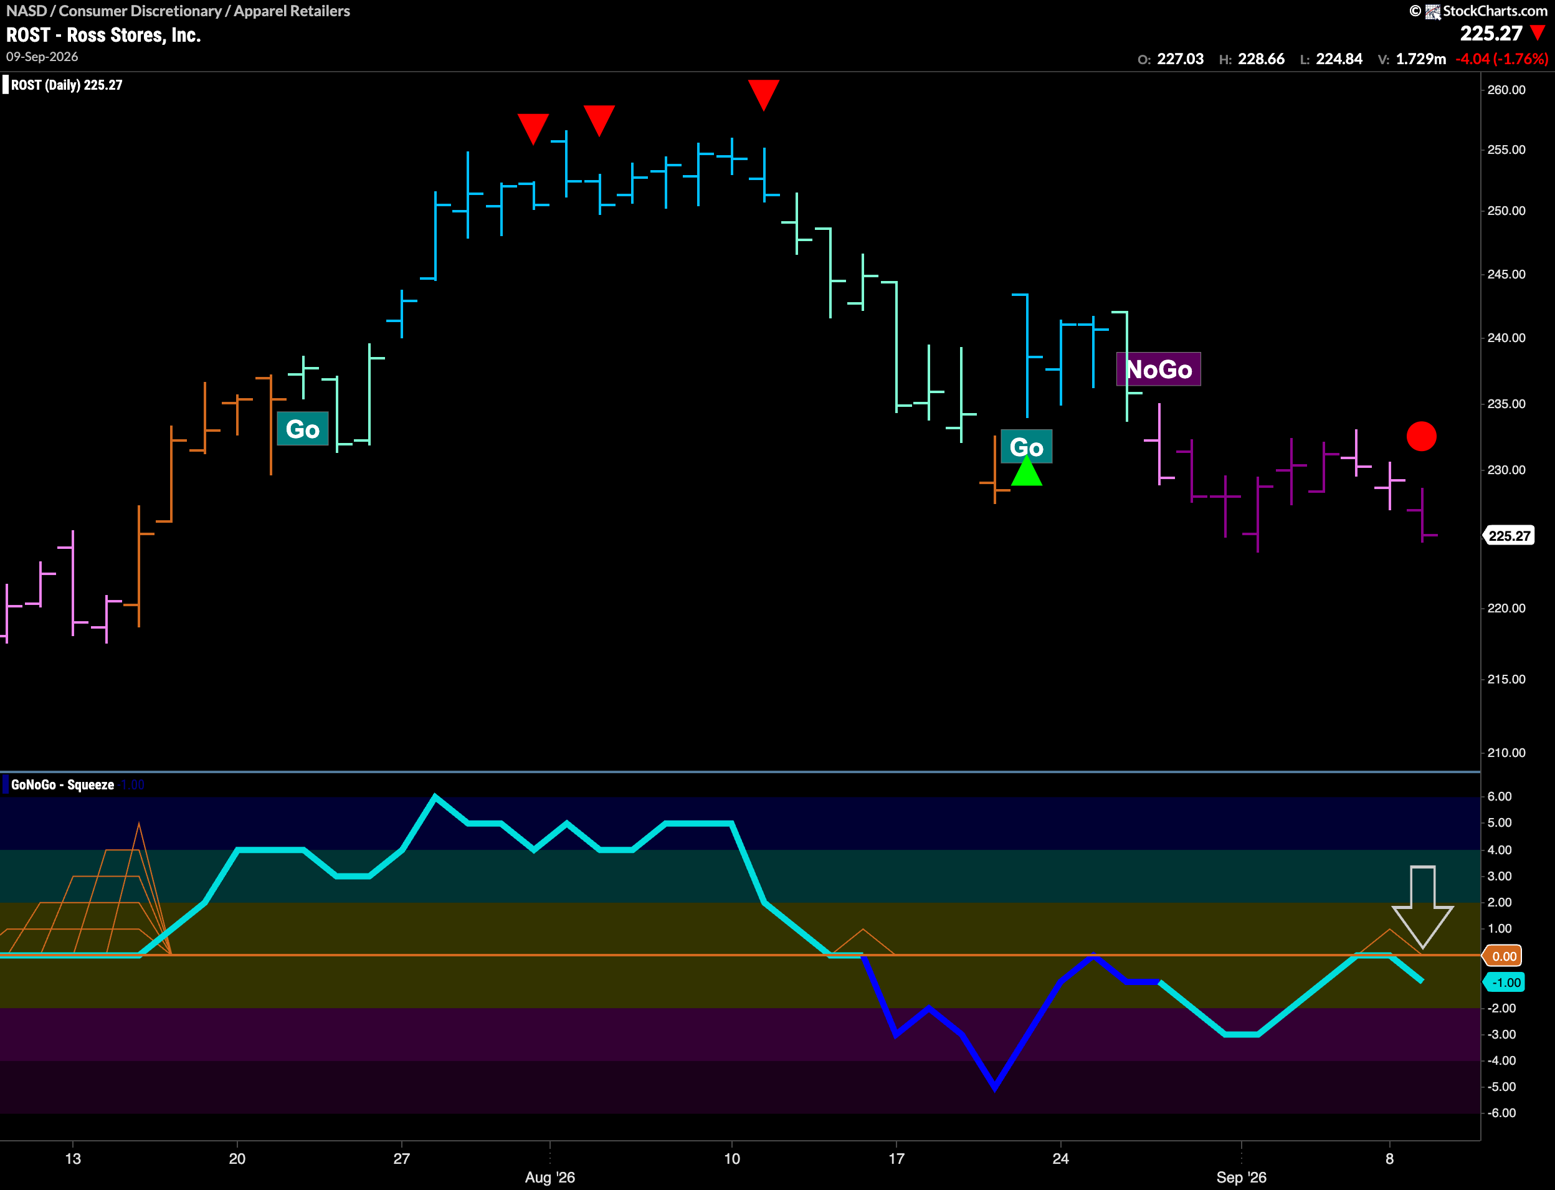The image size is (1555, 1190).
Task: Click the red circle marker near September 8 bars
Action: coord(1421,436)
